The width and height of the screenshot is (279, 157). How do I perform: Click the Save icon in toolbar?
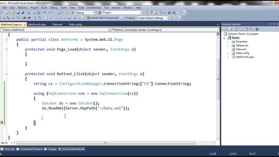(18, 13)
